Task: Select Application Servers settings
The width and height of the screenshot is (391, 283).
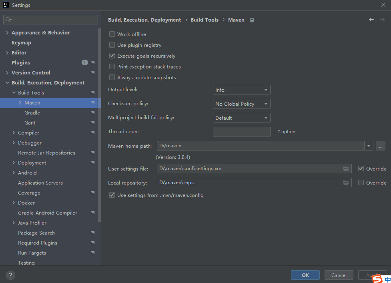Action: pos(40,183)
